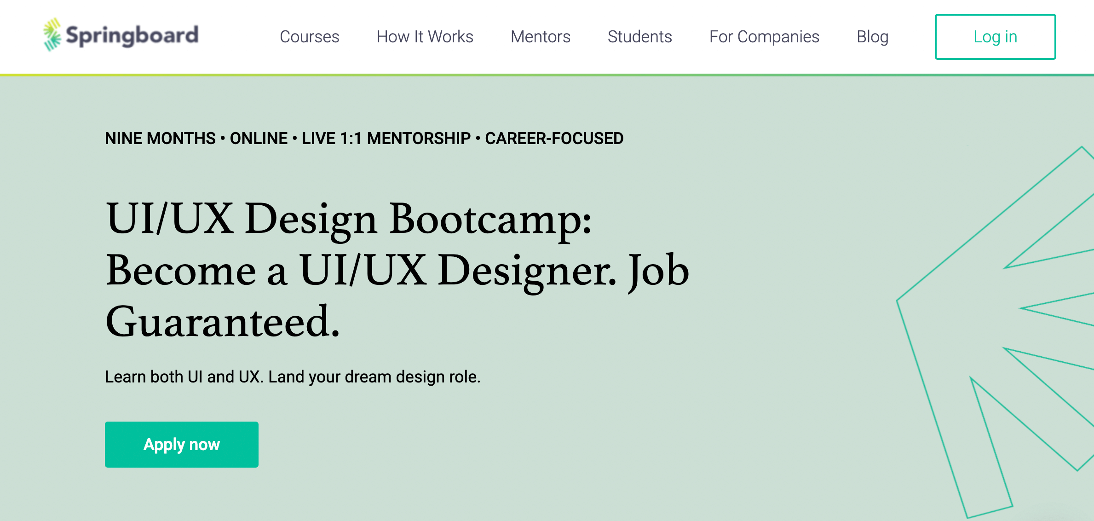Open the Courses menu

click(x=310, y=37)
